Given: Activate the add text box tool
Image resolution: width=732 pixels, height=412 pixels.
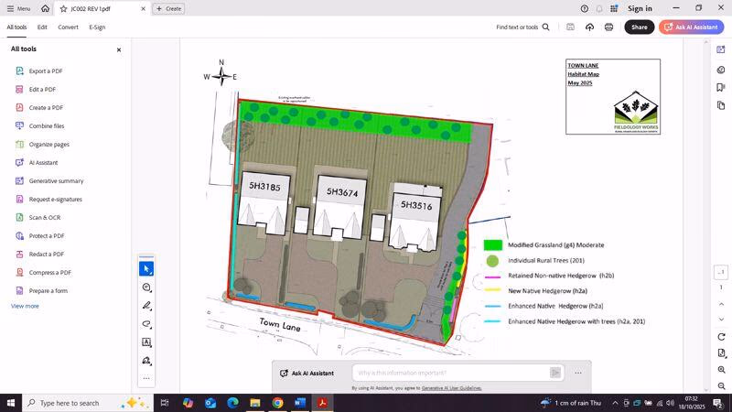Looking at the screenshot, I should 146,342.
